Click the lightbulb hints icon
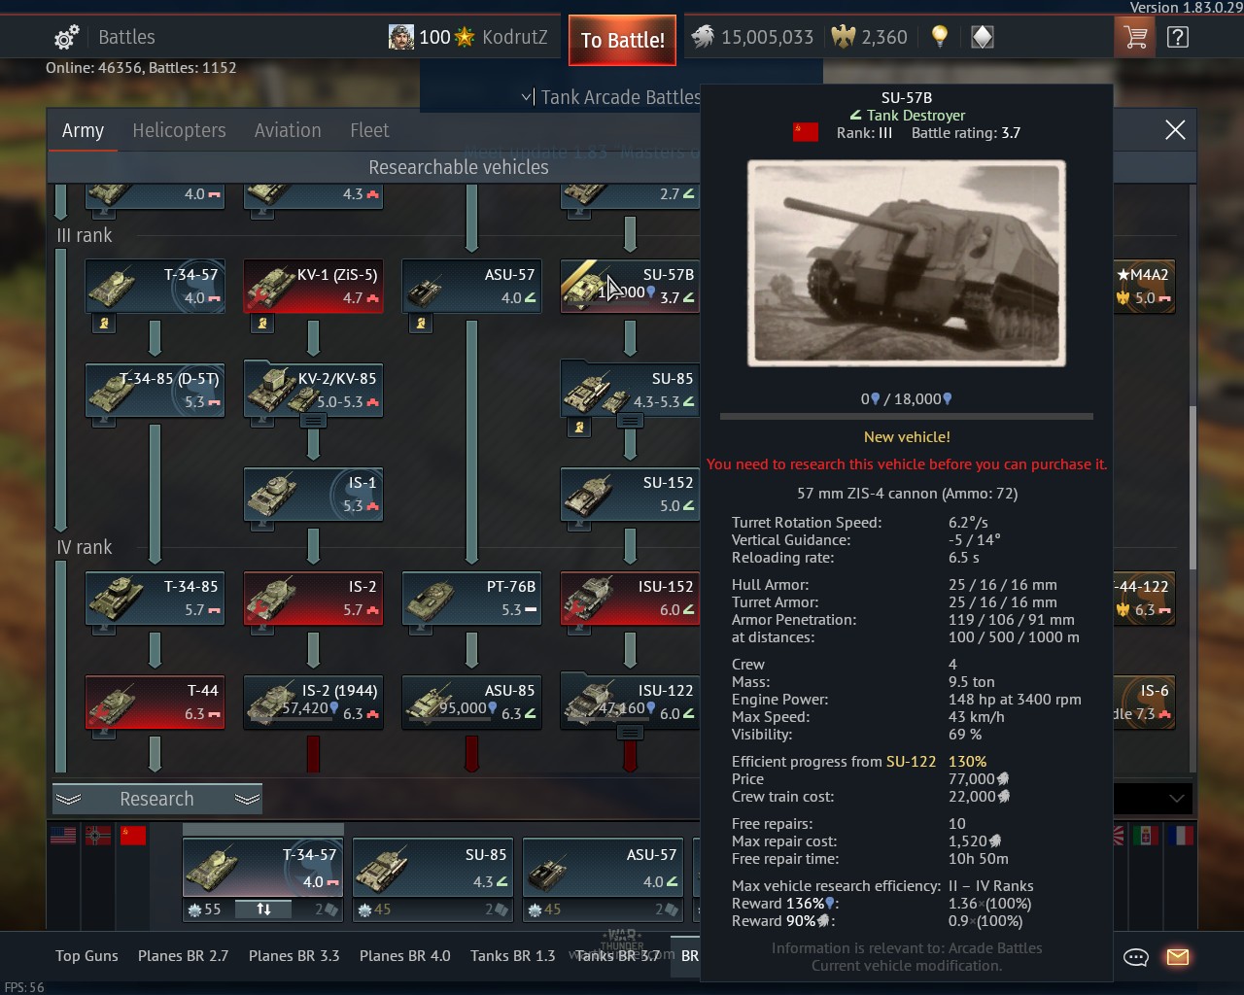 (939, 37)
